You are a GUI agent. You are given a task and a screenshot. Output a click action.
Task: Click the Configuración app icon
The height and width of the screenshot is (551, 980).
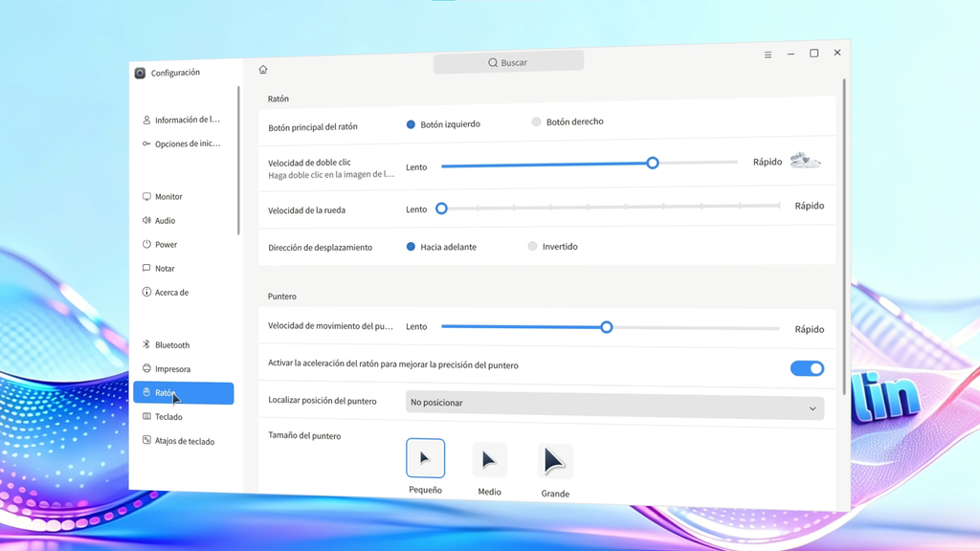[x=140, y=73]
